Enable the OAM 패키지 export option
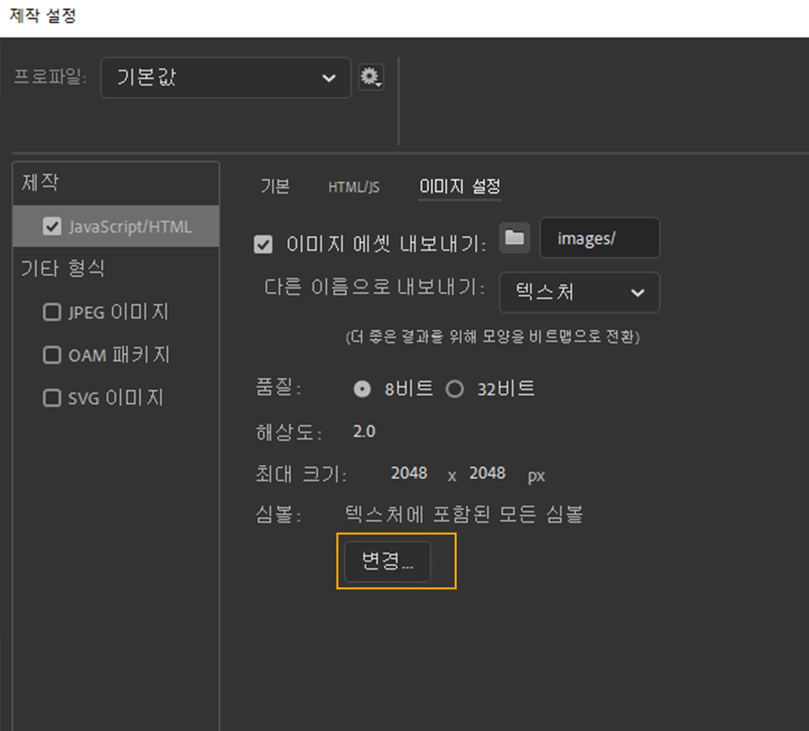Image resolution: width=809 pixels, height=731 pixels. pyautogui.click(x=52, y=355)
